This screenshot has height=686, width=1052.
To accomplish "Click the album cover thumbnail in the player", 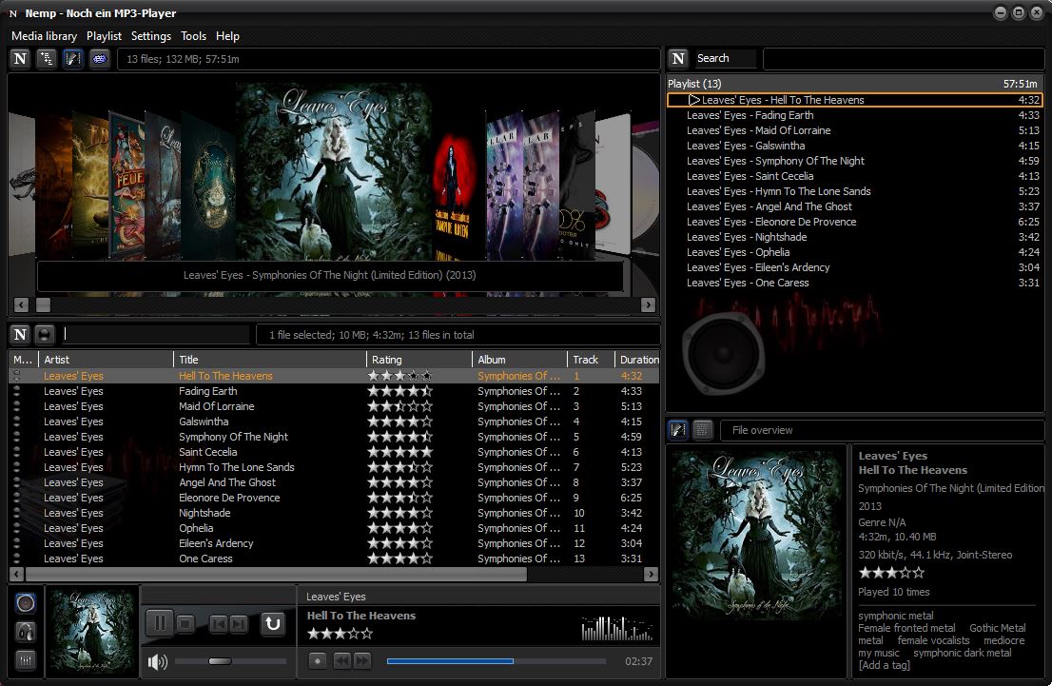I will pyautogui.click(x=92, y=632).
